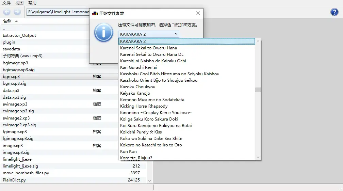Click the back navigation arrow icon
Image resolution: width=343 pixels, height=191 pixels.
click(x=7, y=12)
